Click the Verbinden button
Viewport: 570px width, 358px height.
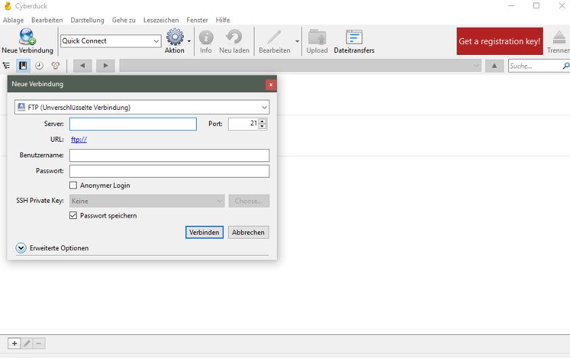(204, 233)
